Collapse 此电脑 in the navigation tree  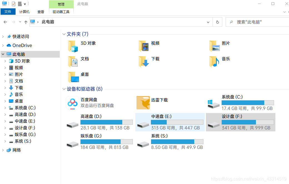[x=3, y=54]
